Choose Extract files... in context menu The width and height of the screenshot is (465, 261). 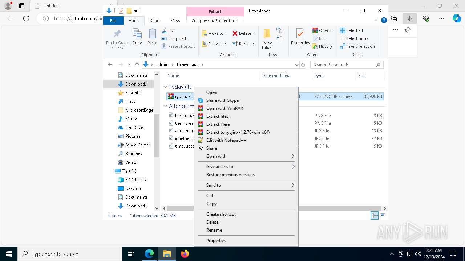coord(246,116)
